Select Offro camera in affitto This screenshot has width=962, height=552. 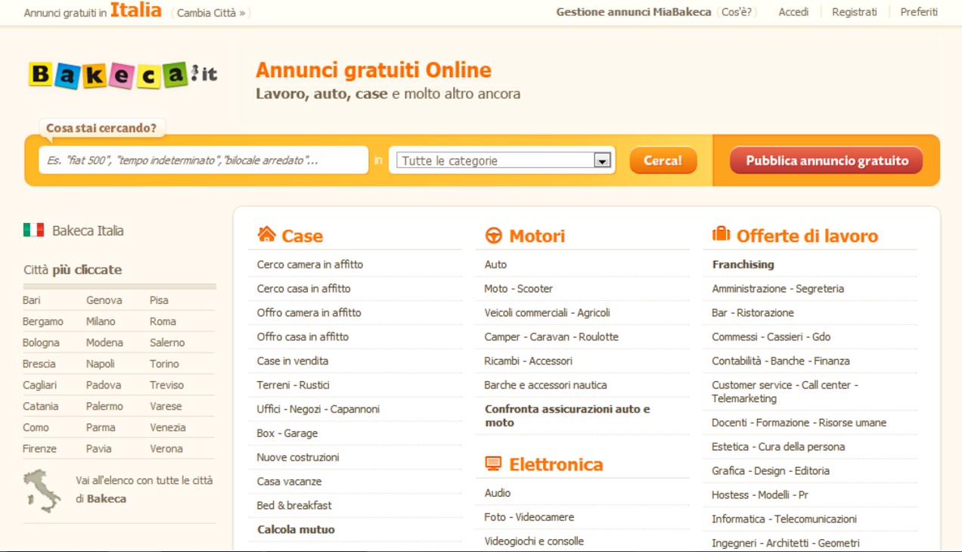pyautogui.click(x=309, y=313)
